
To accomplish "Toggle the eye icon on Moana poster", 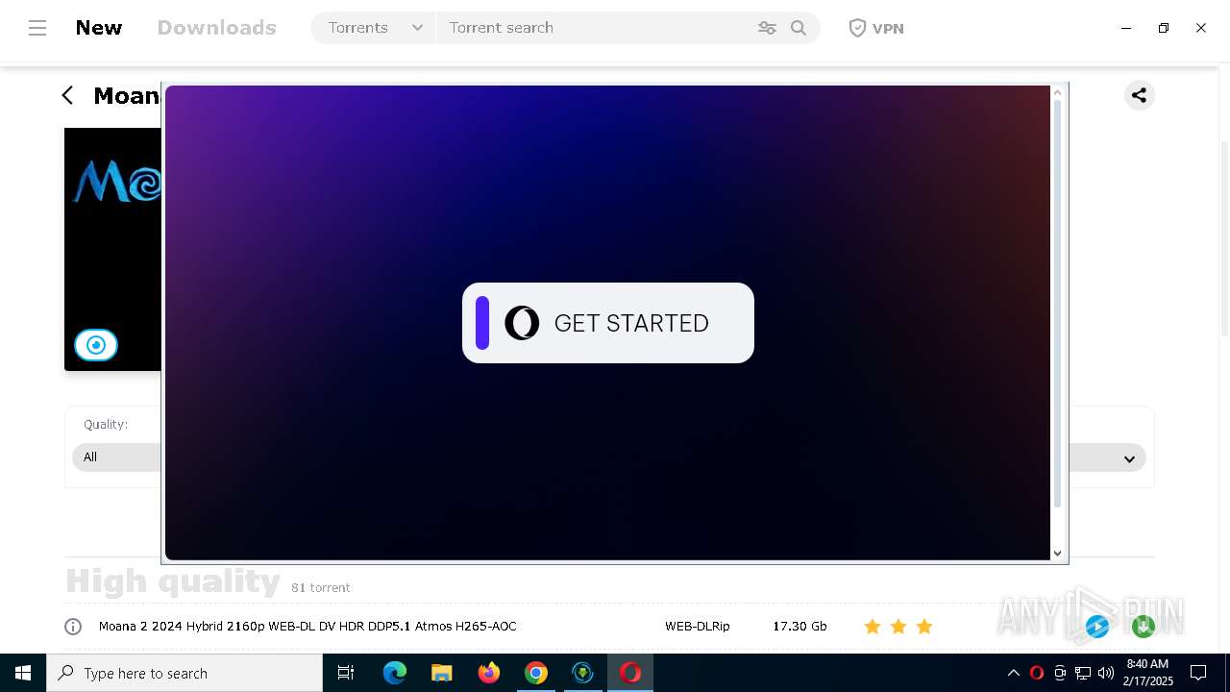I will tap(96, 345).
